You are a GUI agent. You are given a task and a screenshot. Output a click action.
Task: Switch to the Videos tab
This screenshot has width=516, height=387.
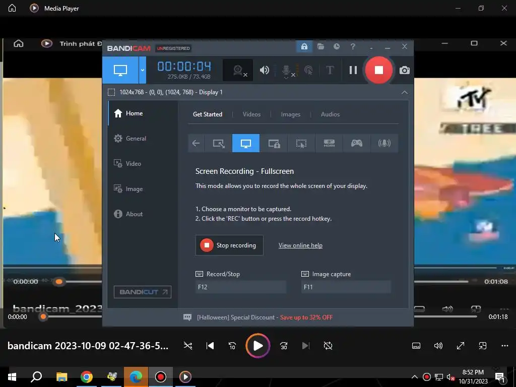coord(251,114)
